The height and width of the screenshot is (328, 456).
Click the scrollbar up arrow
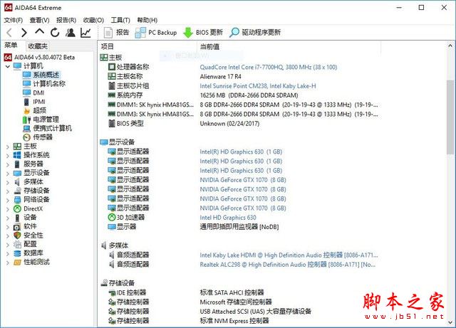click(450, 46)
